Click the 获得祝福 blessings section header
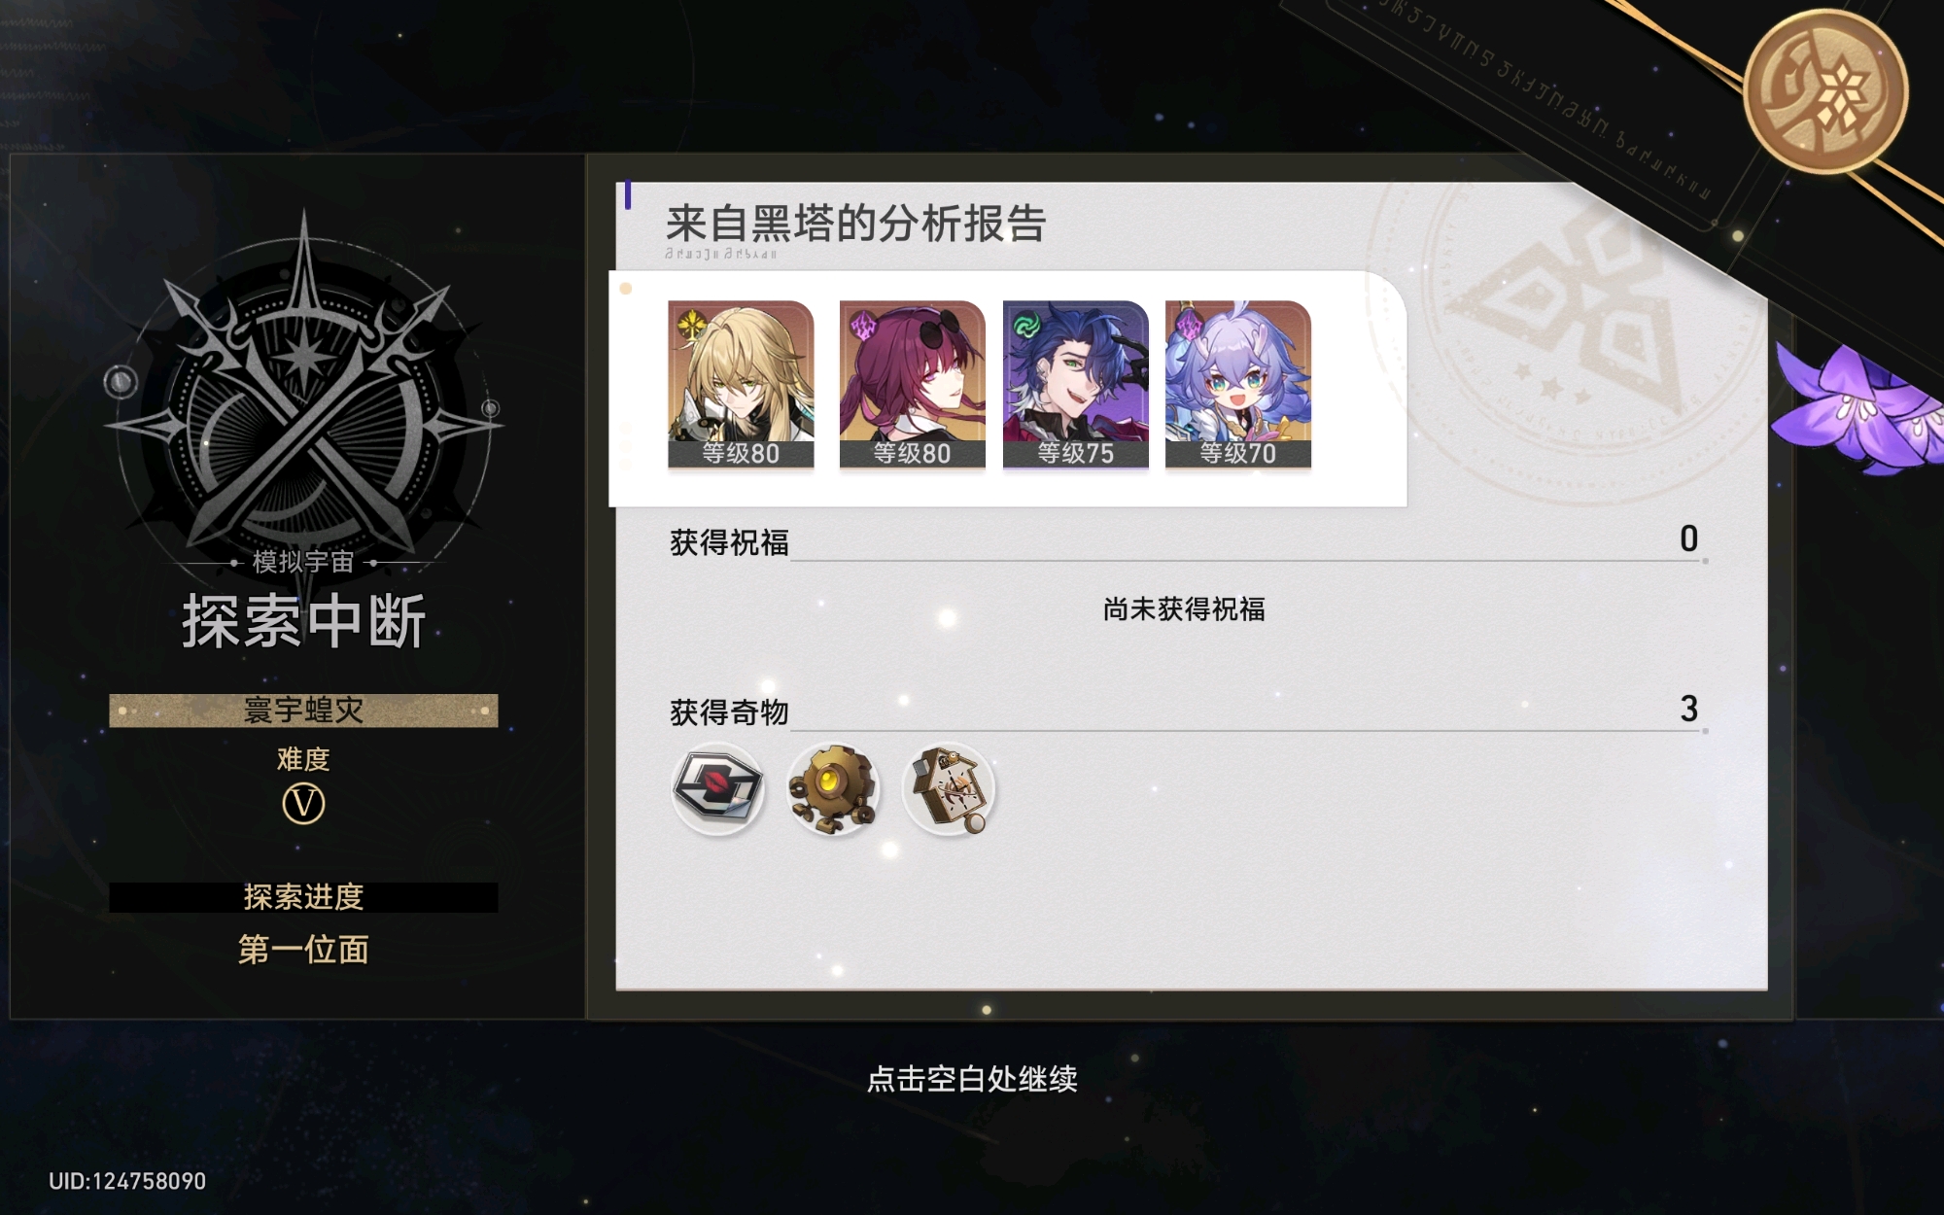The height and width of the screenshot is (1215, 1944). click(729, 542)
